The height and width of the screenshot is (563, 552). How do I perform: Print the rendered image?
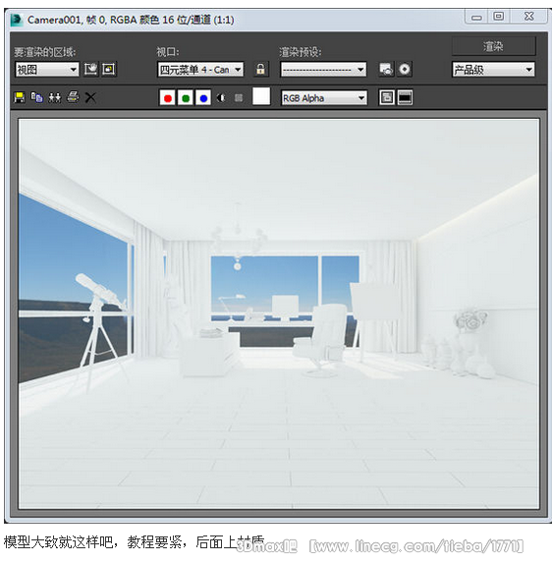point(73,97)
